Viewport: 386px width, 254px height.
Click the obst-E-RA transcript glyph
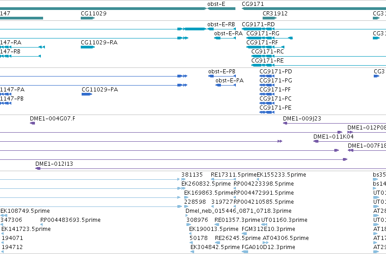[x=225, y=38]
